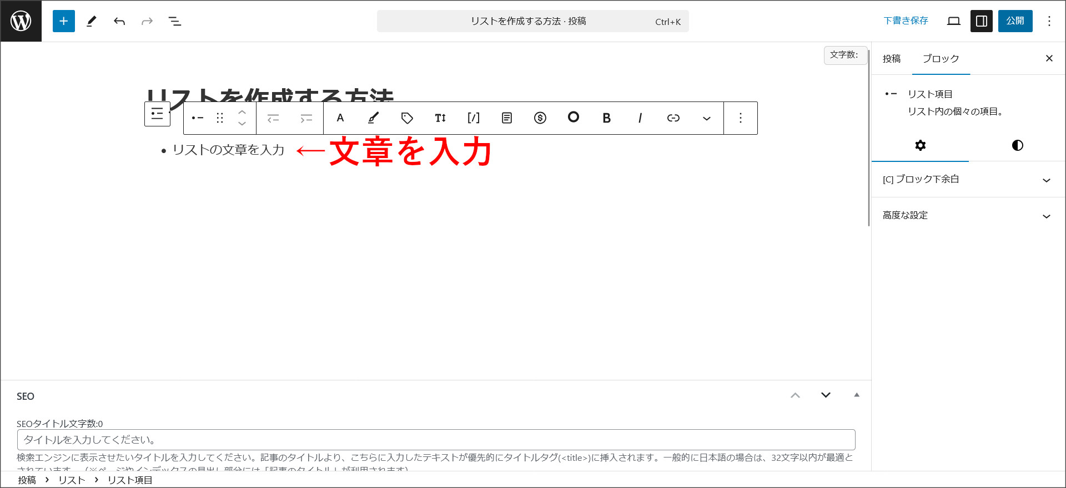Click the 文字数 character count button
The width and height of the screenshot is (1066, 488).
tap(844, 55)
